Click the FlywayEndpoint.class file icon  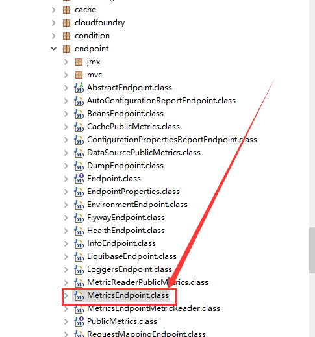(79, 218)
